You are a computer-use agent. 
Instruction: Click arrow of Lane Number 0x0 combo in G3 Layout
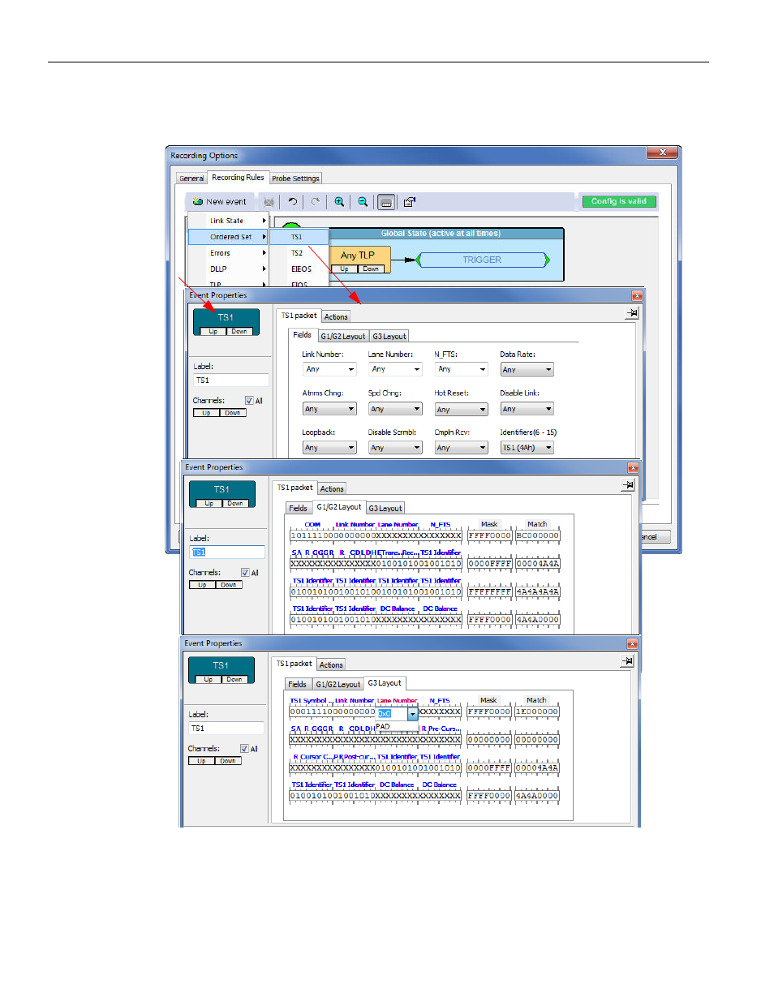pos(413,714)
